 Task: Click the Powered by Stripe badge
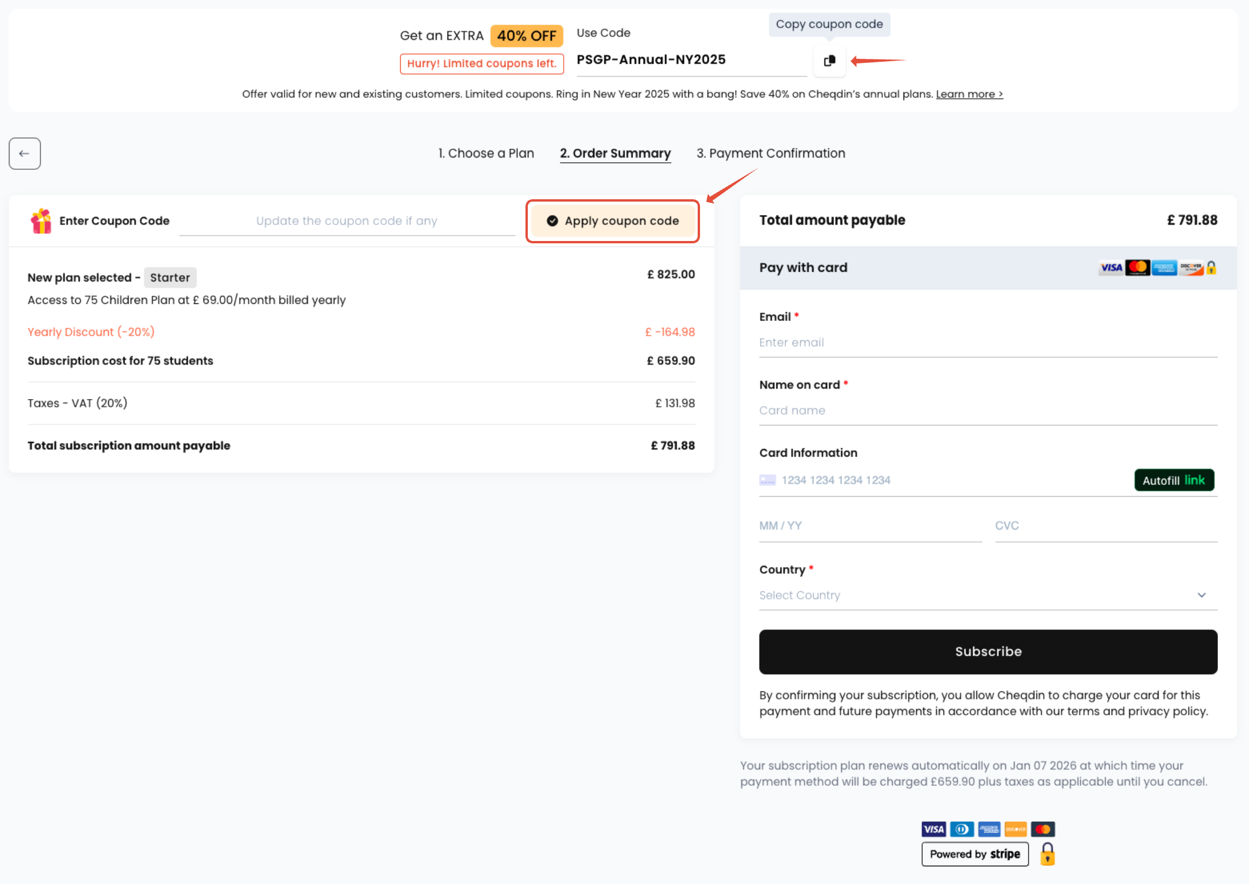[975, 854]
